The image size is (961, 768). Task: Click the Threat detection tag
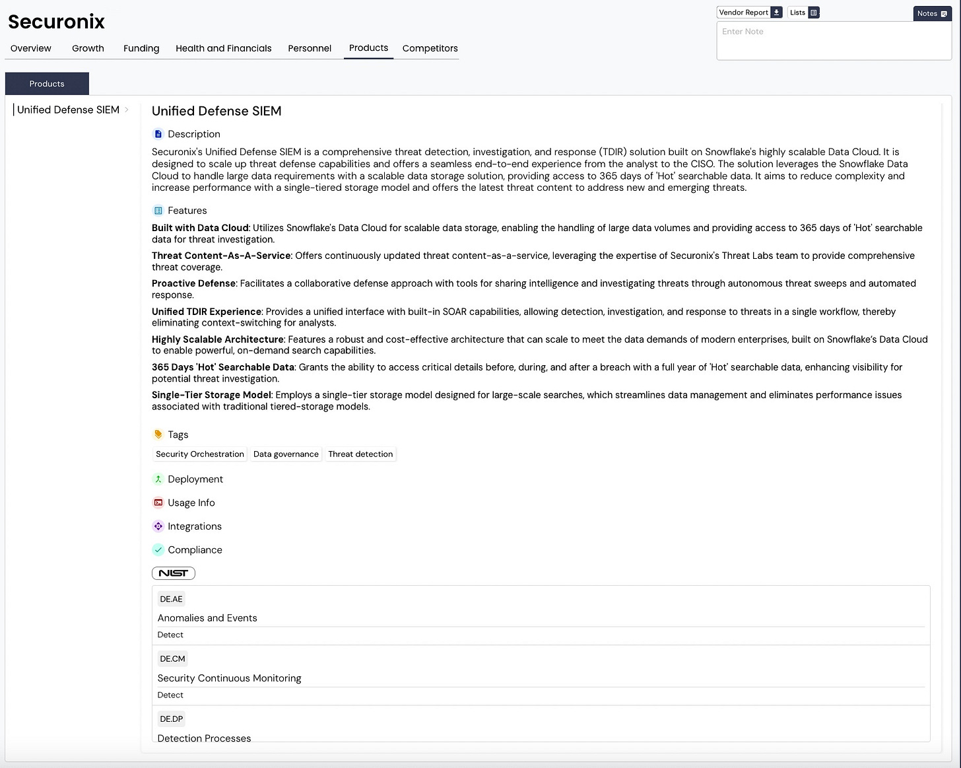360,454
